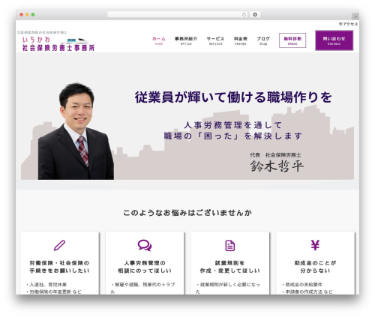Click card title 人事労務管理の相談にのってほしい
375x317 pixels.
[x=145, y=267]
